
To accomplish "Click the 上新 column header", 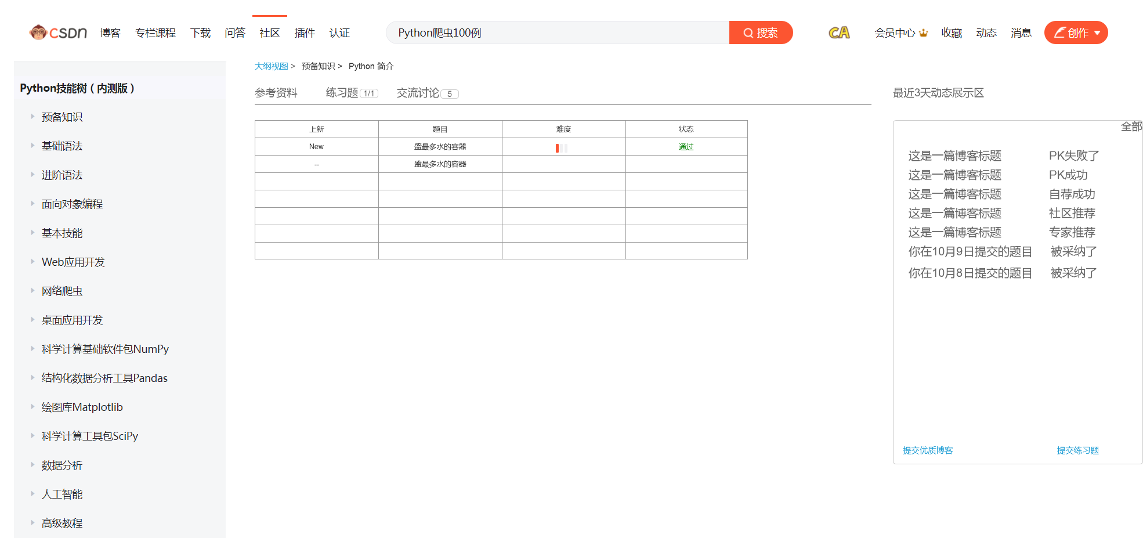I will [x=317, y=129].
